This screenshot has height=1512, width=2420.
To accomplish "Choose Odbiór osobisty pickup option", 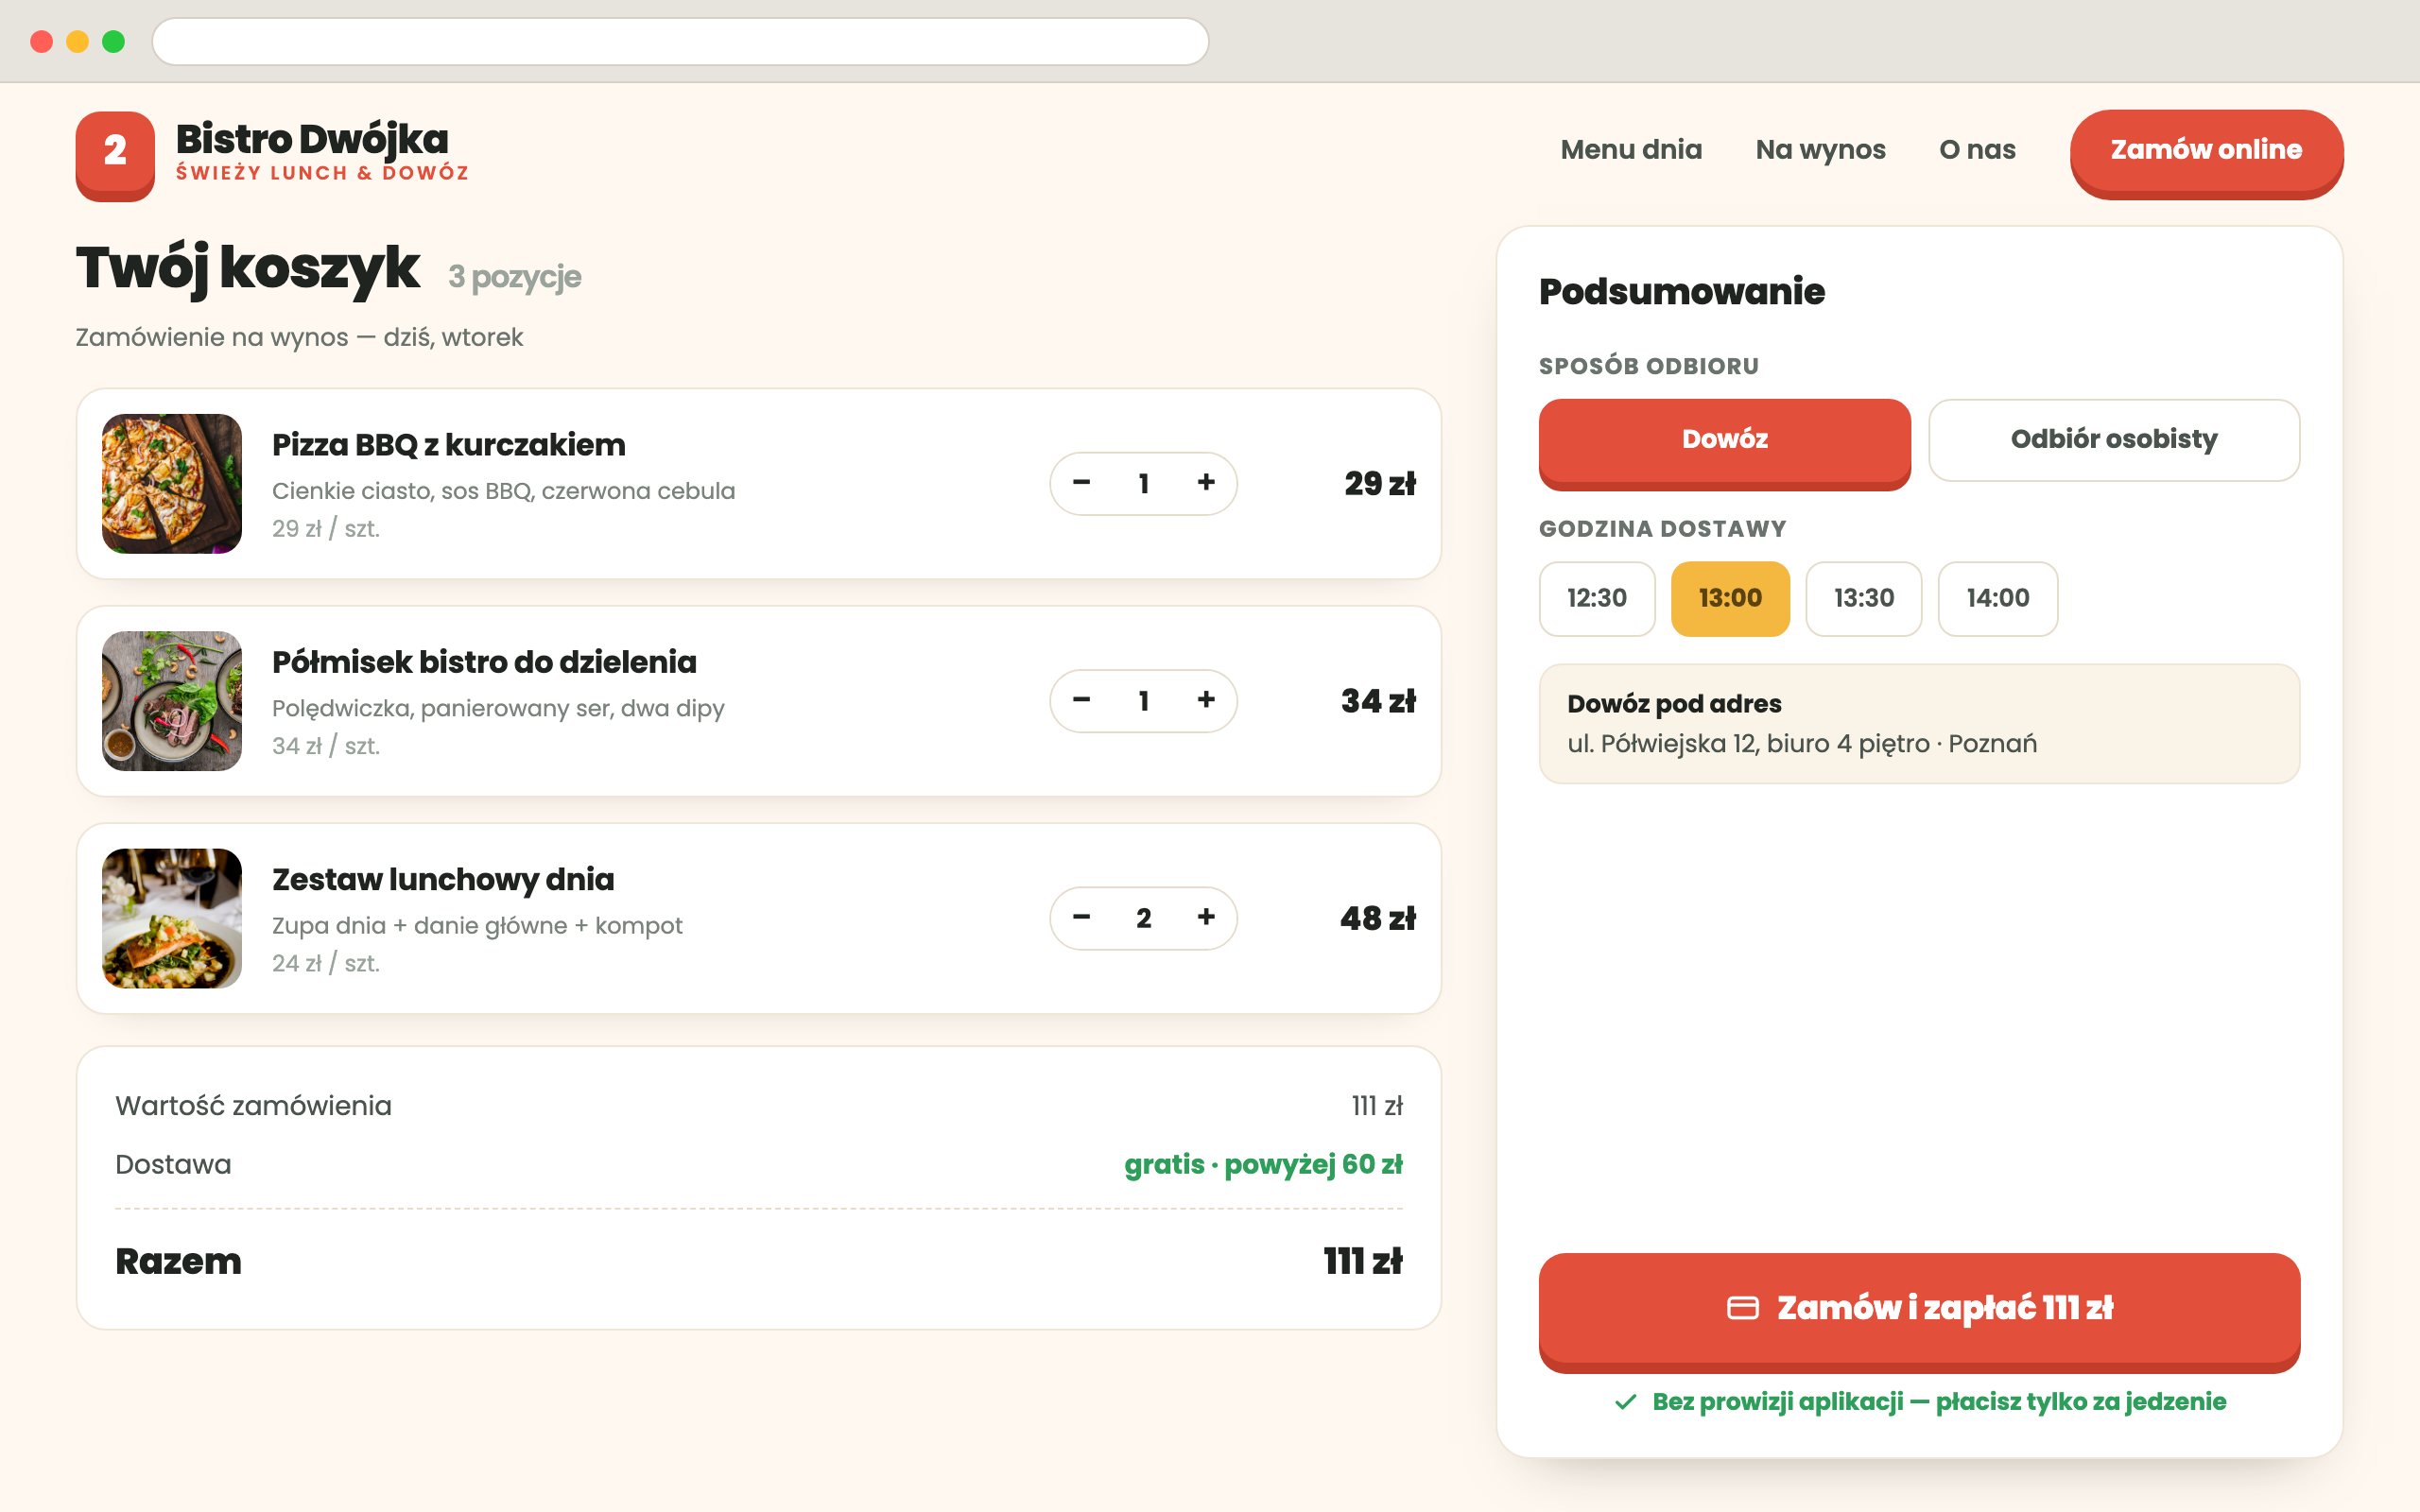I will click(x=2114, y=440).
